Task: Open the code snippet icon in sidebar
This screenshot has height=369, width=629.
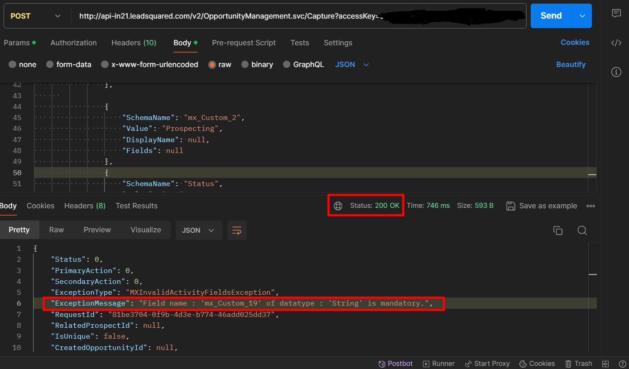Action: point(616,43)
